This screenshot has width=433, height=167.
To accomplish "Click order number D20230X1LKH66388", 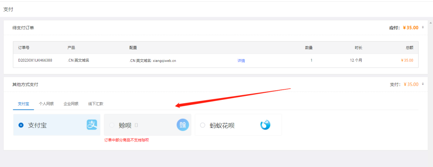I will (35, 61).
